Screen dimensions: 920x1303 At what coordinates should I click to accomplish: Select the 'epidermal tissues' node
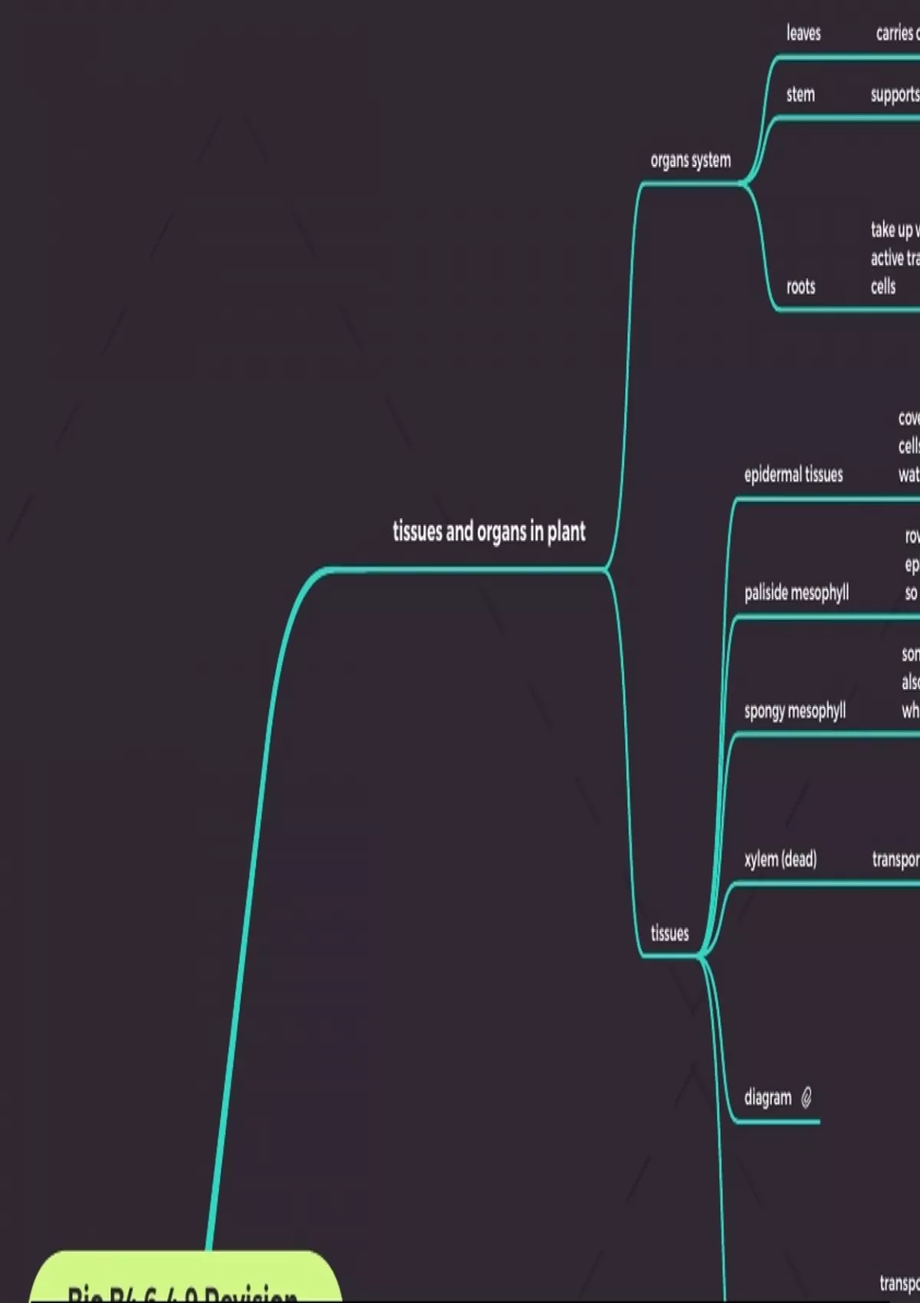click(793, 474)
